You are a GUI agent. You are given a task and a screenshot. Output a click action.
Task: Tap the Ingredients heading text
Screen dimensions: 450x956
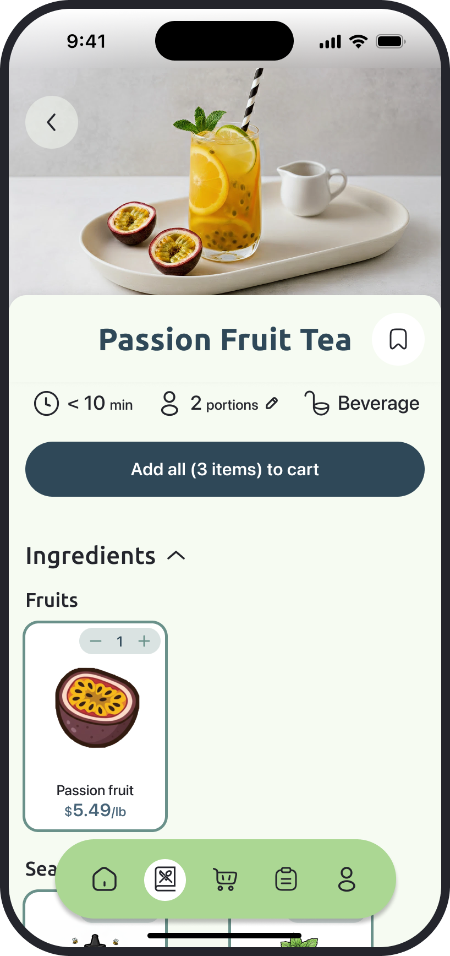click(x=91, y=556)
